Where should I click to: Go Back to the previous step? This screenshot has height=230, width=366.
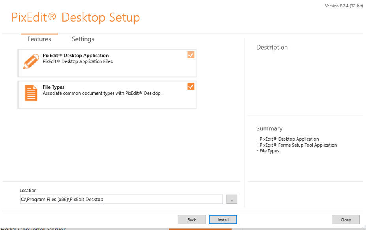point(191,219)
